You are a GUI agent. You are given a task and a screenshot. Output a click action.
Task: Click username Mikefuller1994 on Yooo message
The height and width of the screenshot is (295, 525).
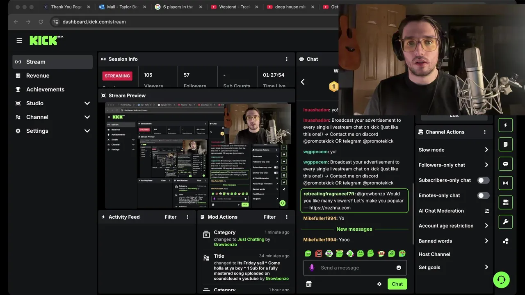tap(320, 240)
